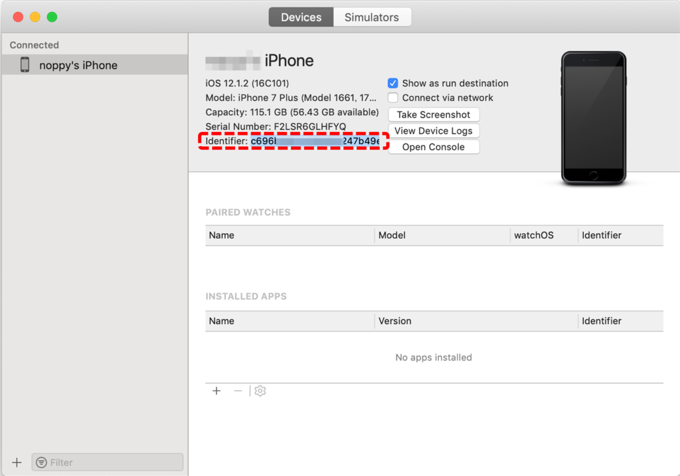
Task: Click the Filter field in the sidebar
Action: 108,463
